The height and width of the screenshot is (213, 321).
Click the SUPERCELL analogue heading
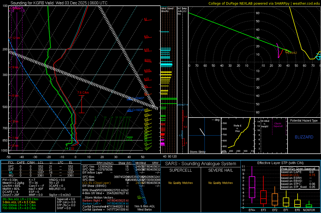pos(181,170)
